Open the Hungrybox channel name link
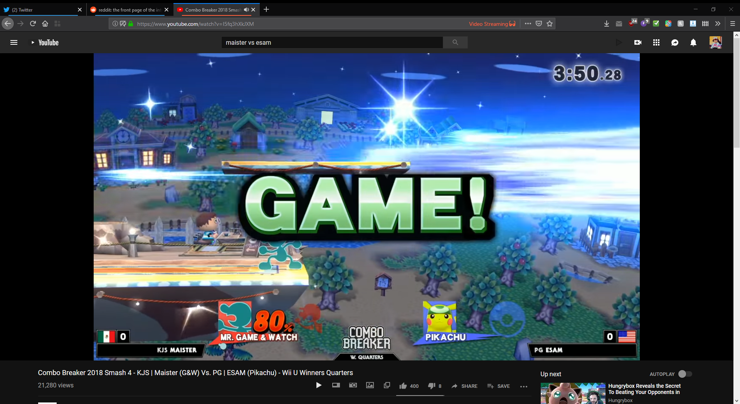 tap(620, 401)
